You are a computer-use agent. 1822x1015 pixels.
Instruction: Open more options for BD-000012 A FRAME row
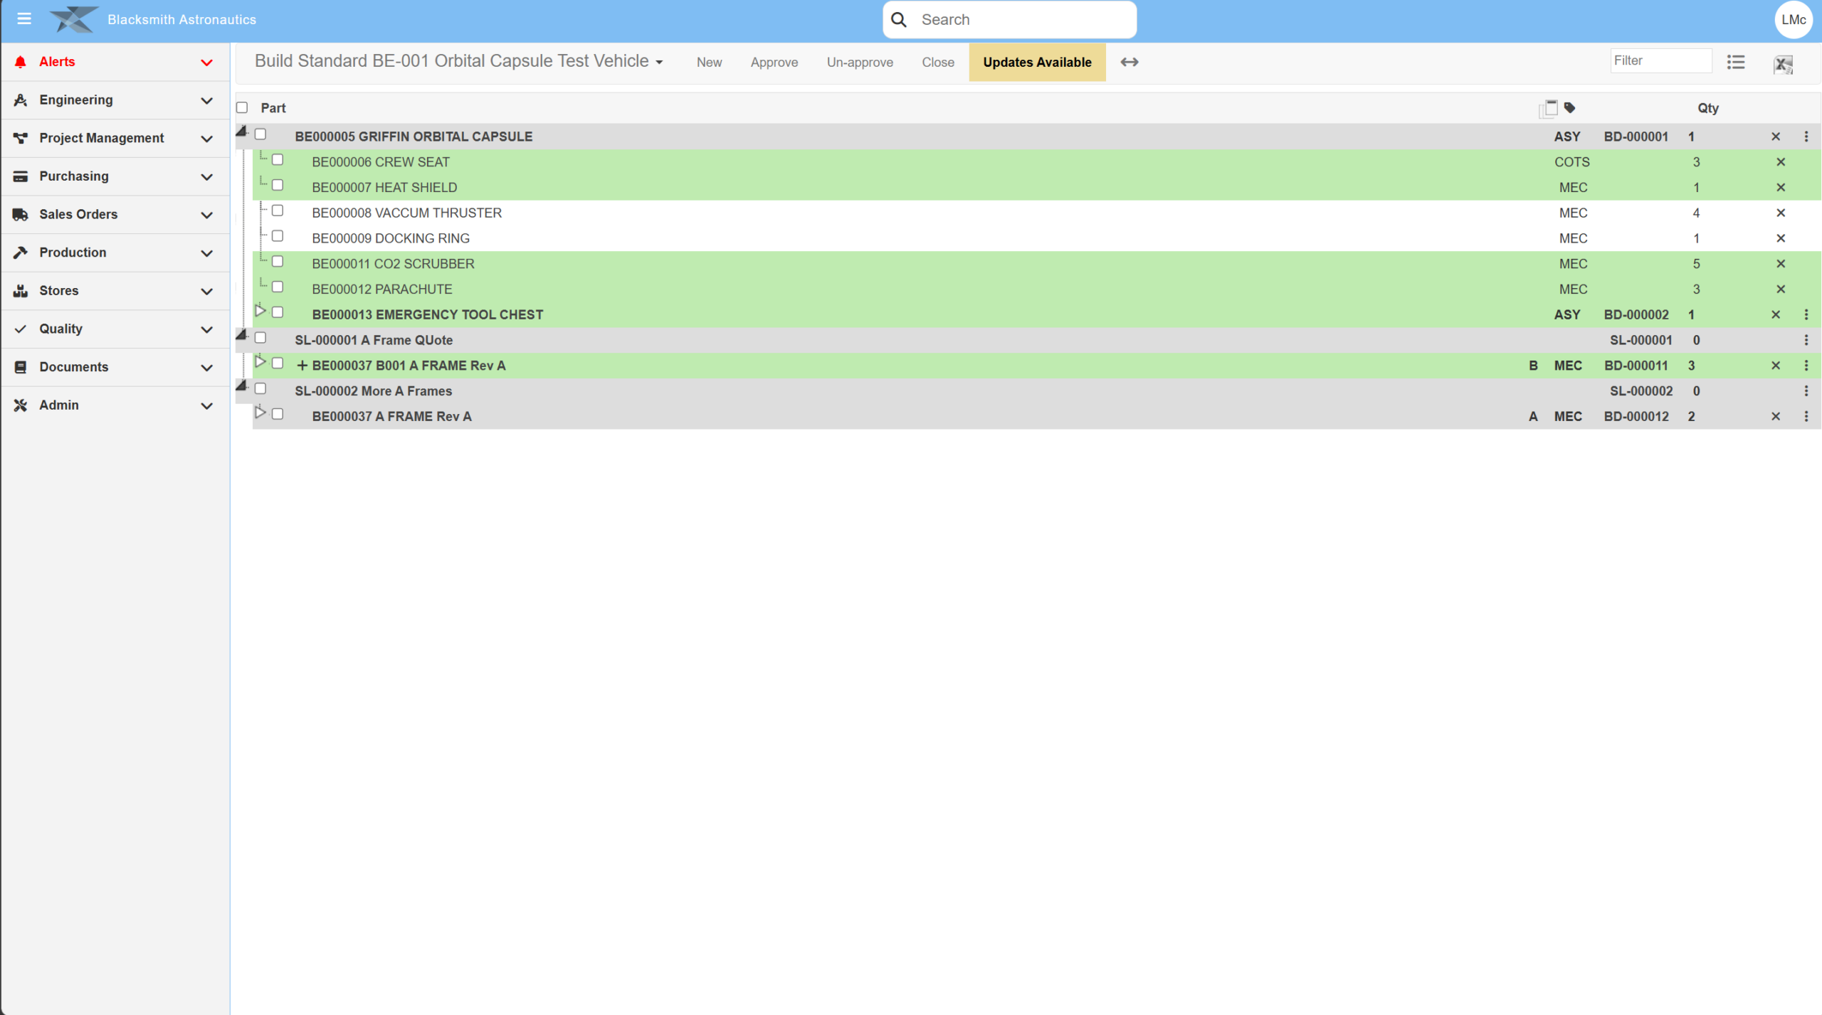pos(1806,417)
